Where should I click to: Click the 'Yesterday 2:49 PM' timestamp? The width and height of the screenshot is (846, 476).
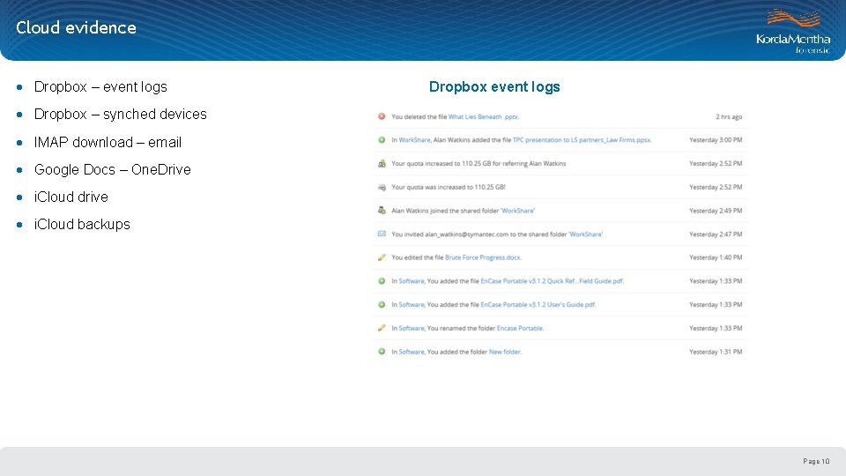point(716,211)
